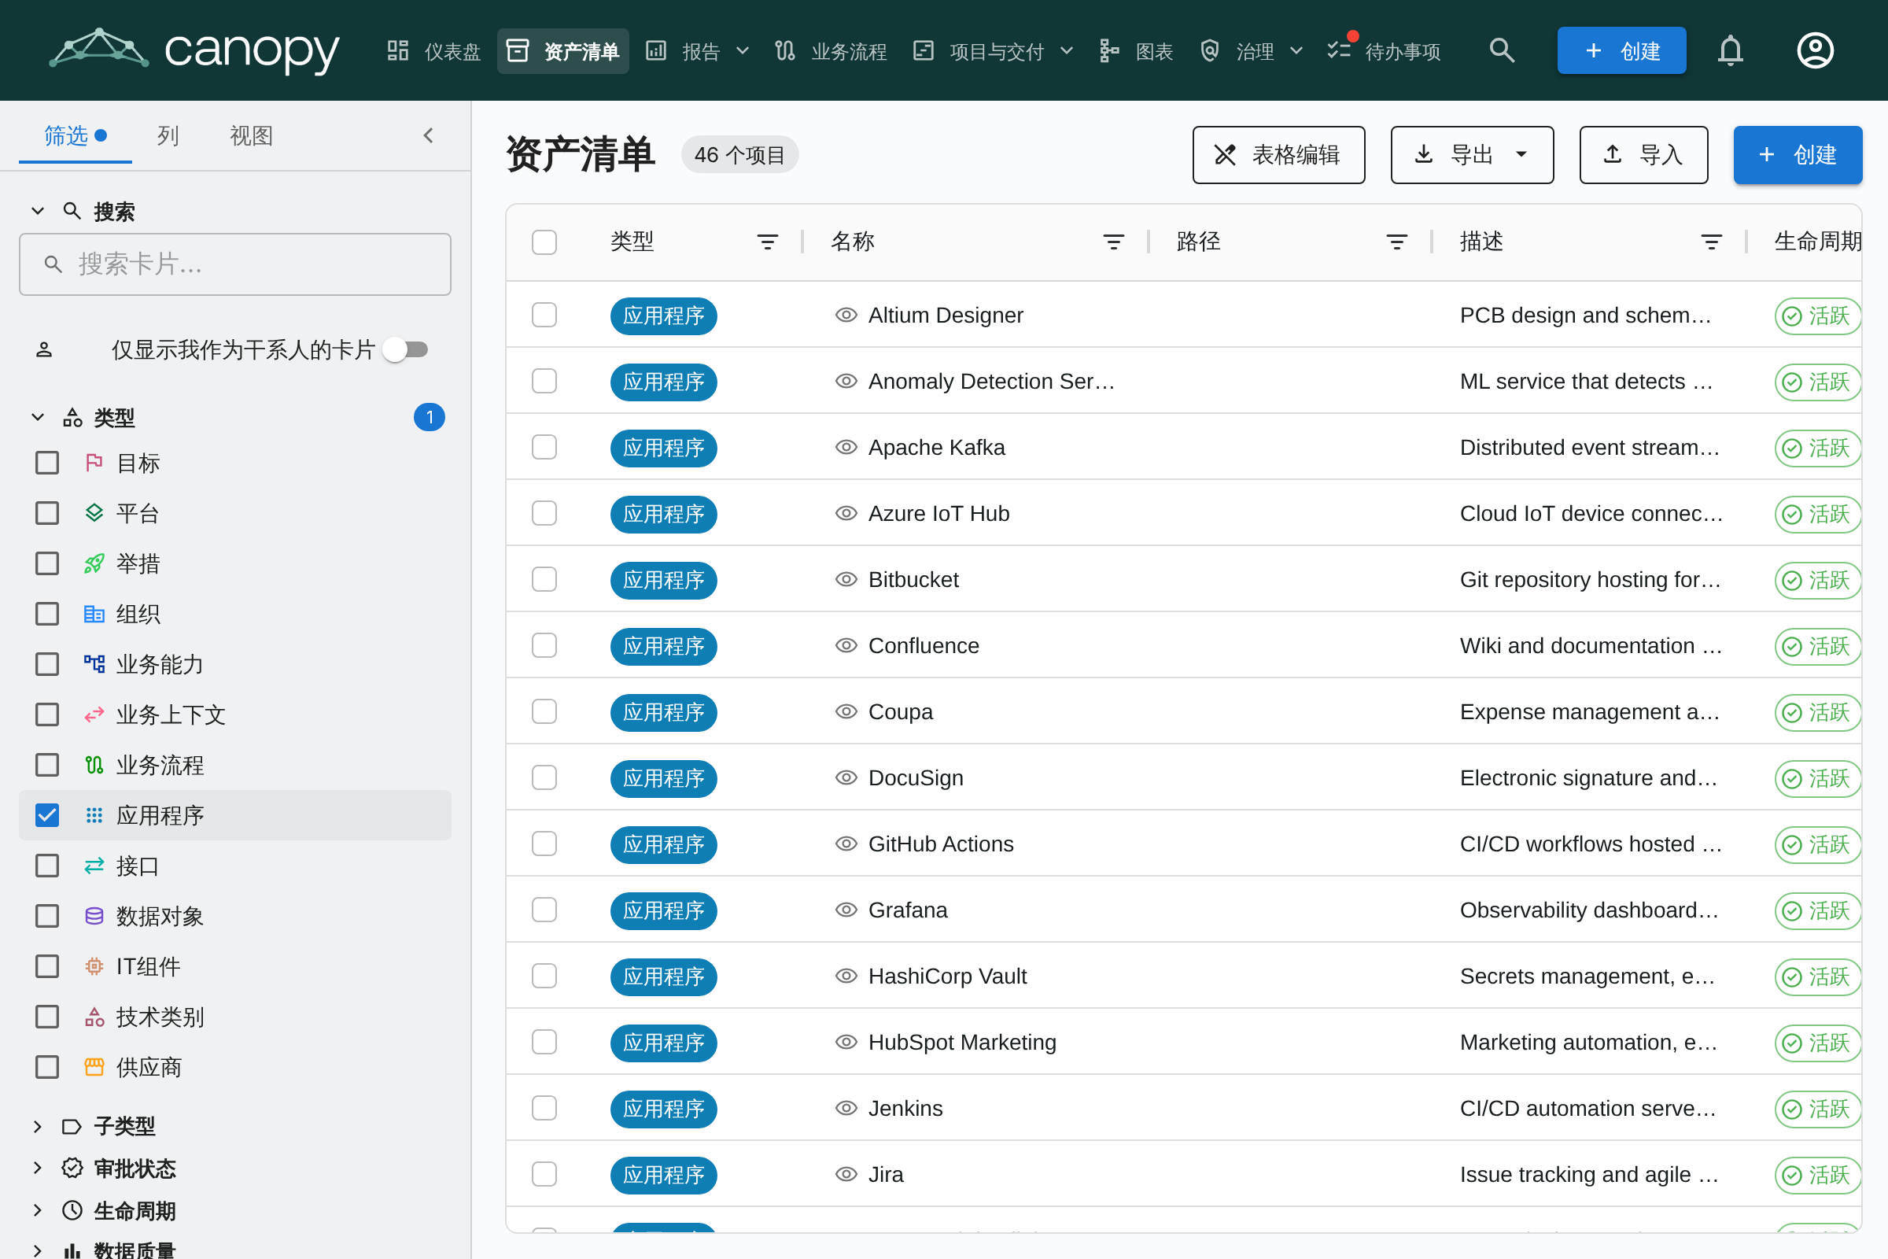Select the DocuSign row checkbox

(x=544, y=777)
